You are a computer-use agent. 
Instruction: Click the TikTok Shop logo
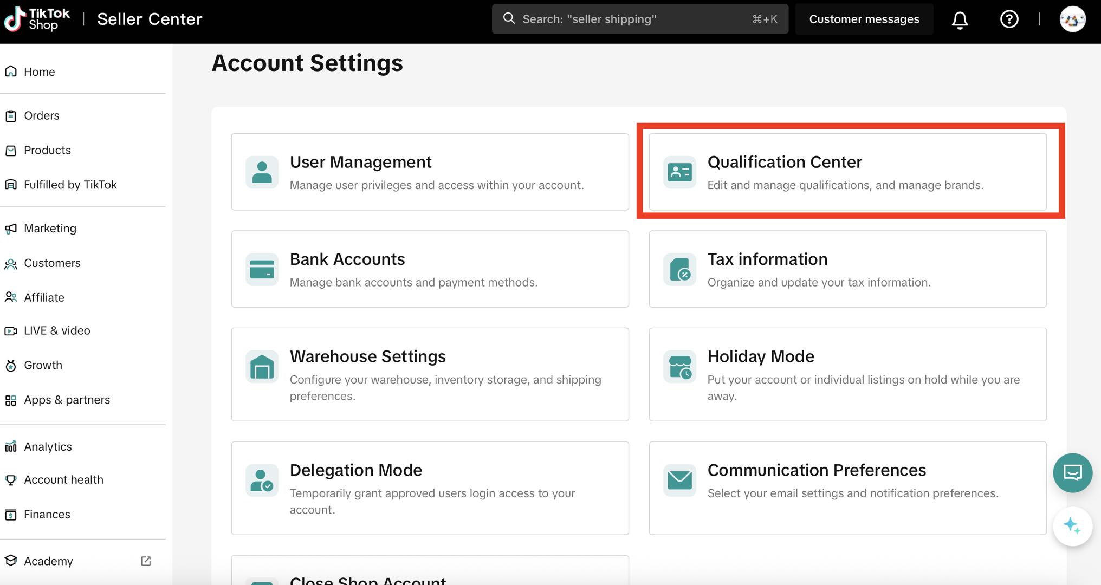(37, 19)
